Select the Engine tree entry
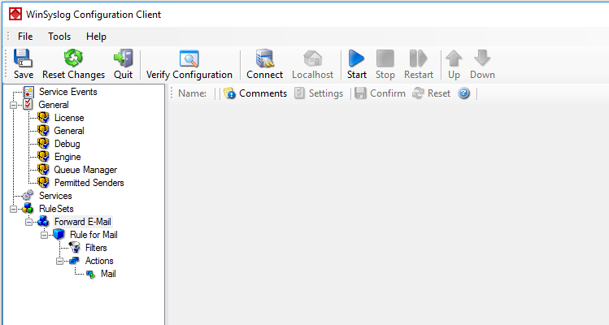 coord(67,157)
